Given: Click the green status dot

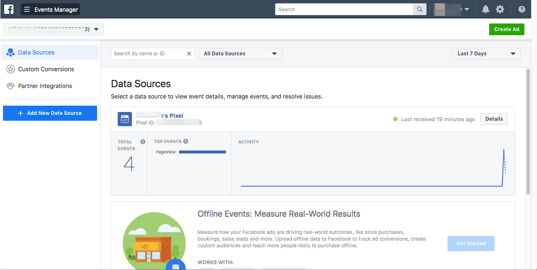Looking at the screenshot, I should [x=395, y=119].
